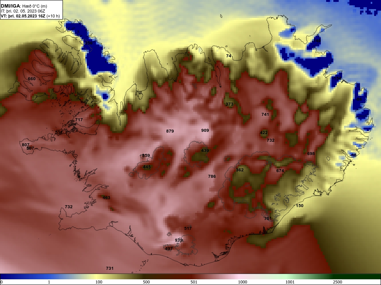Click the 422 map value
The image size is (381, 285).
(x=264, y=133)
